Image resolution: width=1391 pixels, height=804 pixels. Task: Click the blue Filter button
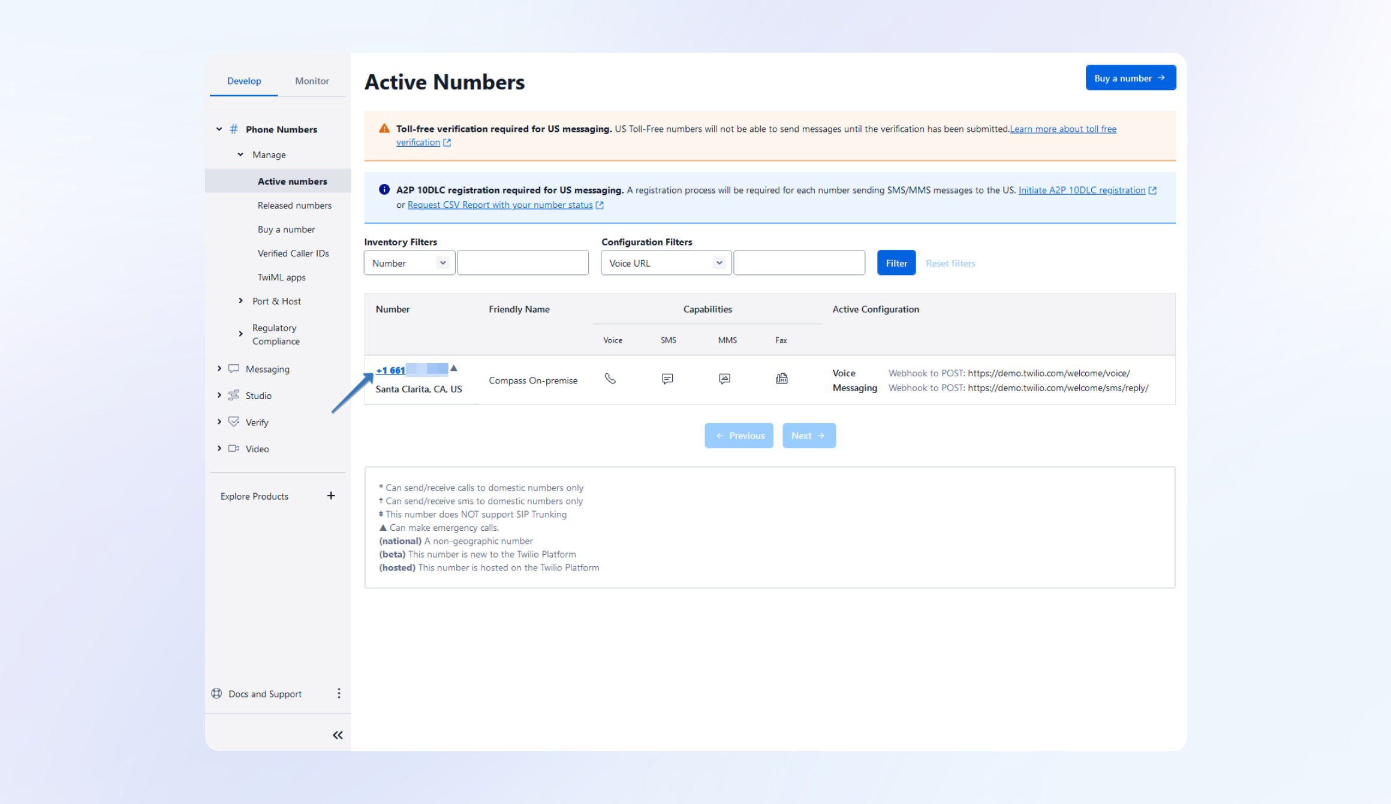coord(896,263)
